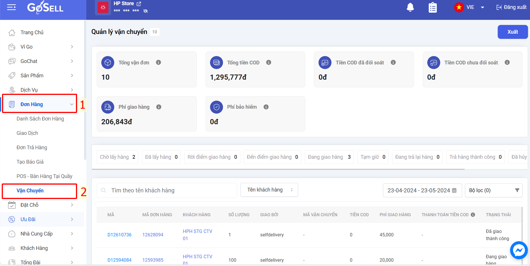This screenshot has height=266, width=530.
Task: Open HP Store external link icon
Action: click(x=139, y=4)
